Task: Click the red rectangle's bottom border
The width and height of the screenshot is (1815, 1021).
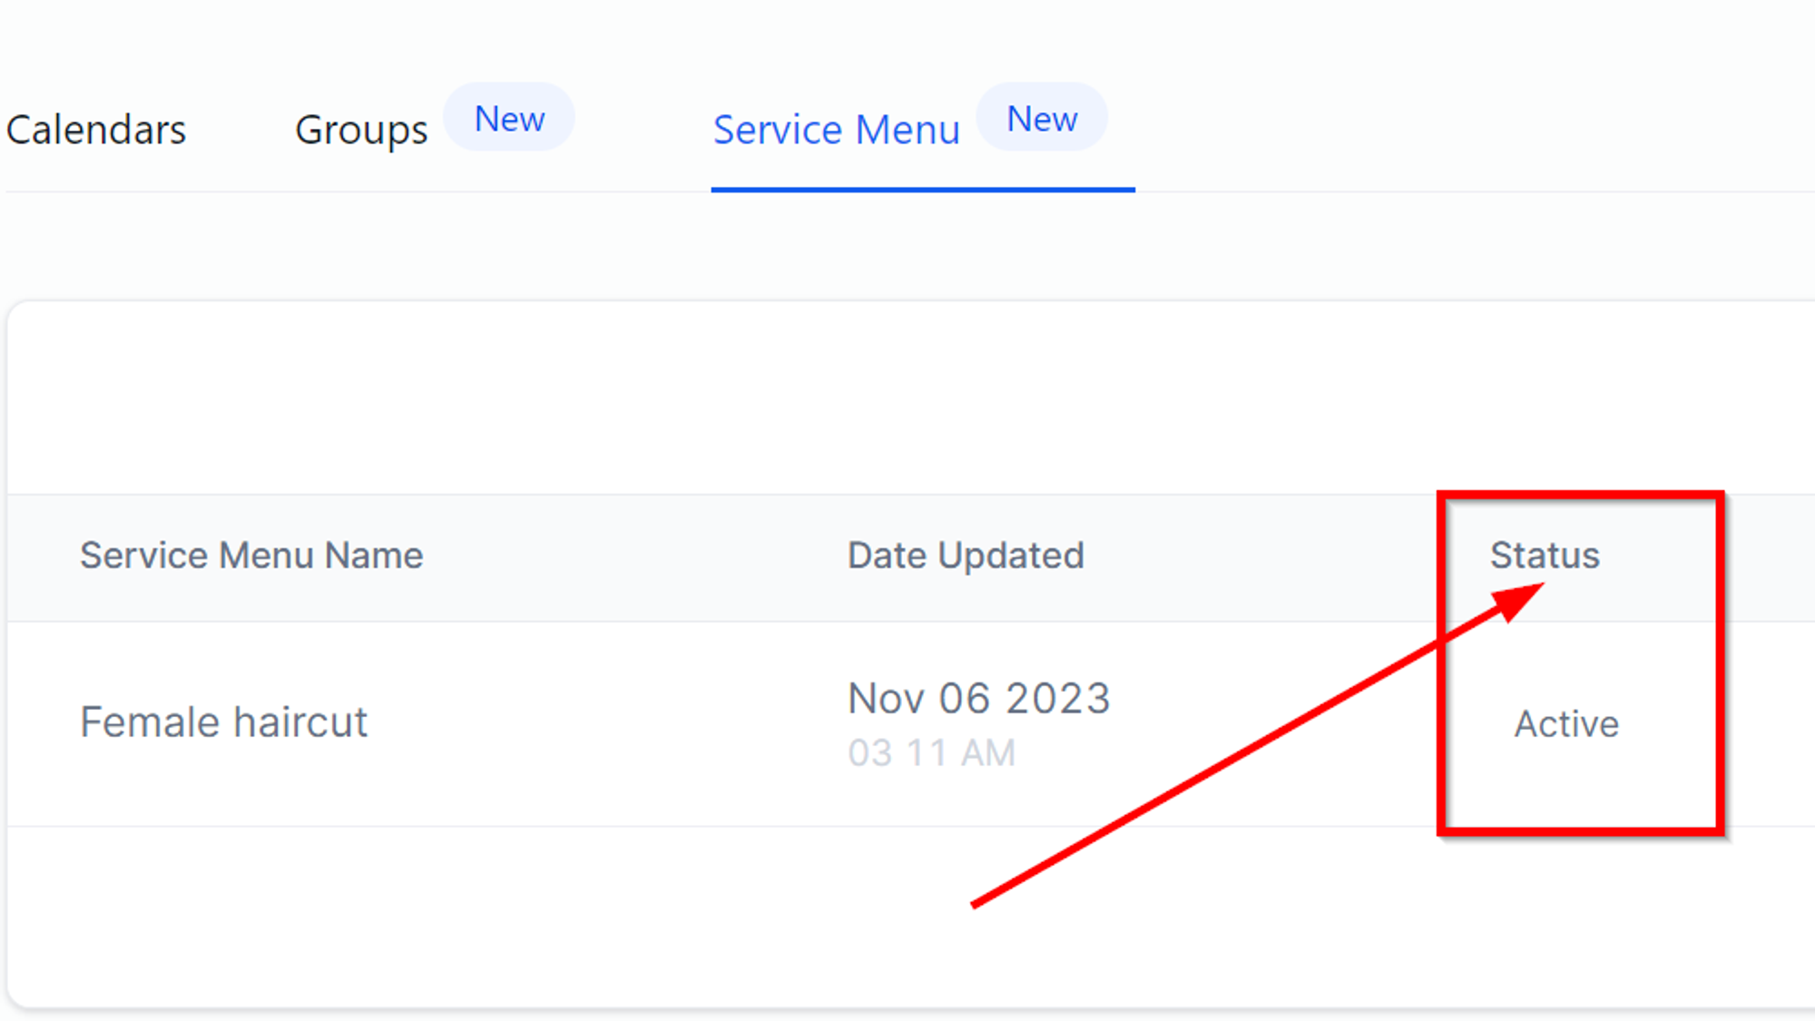Action: (x=1580, y=829)
